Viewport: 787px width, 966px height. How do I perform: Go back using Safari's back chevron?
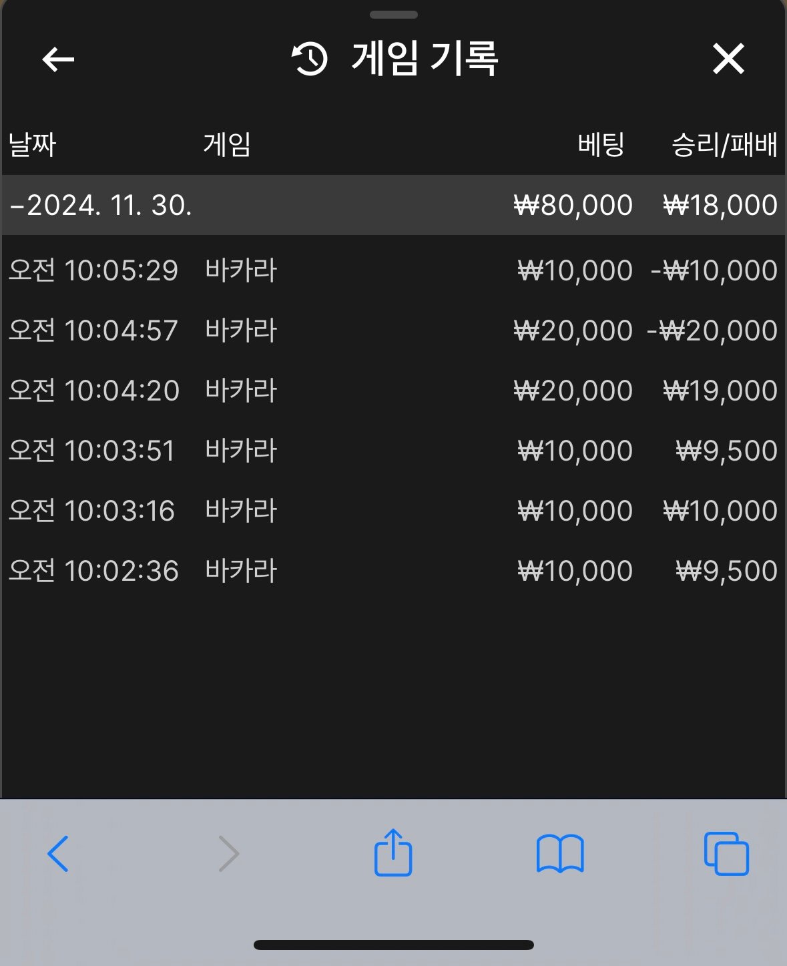point(58,853)
